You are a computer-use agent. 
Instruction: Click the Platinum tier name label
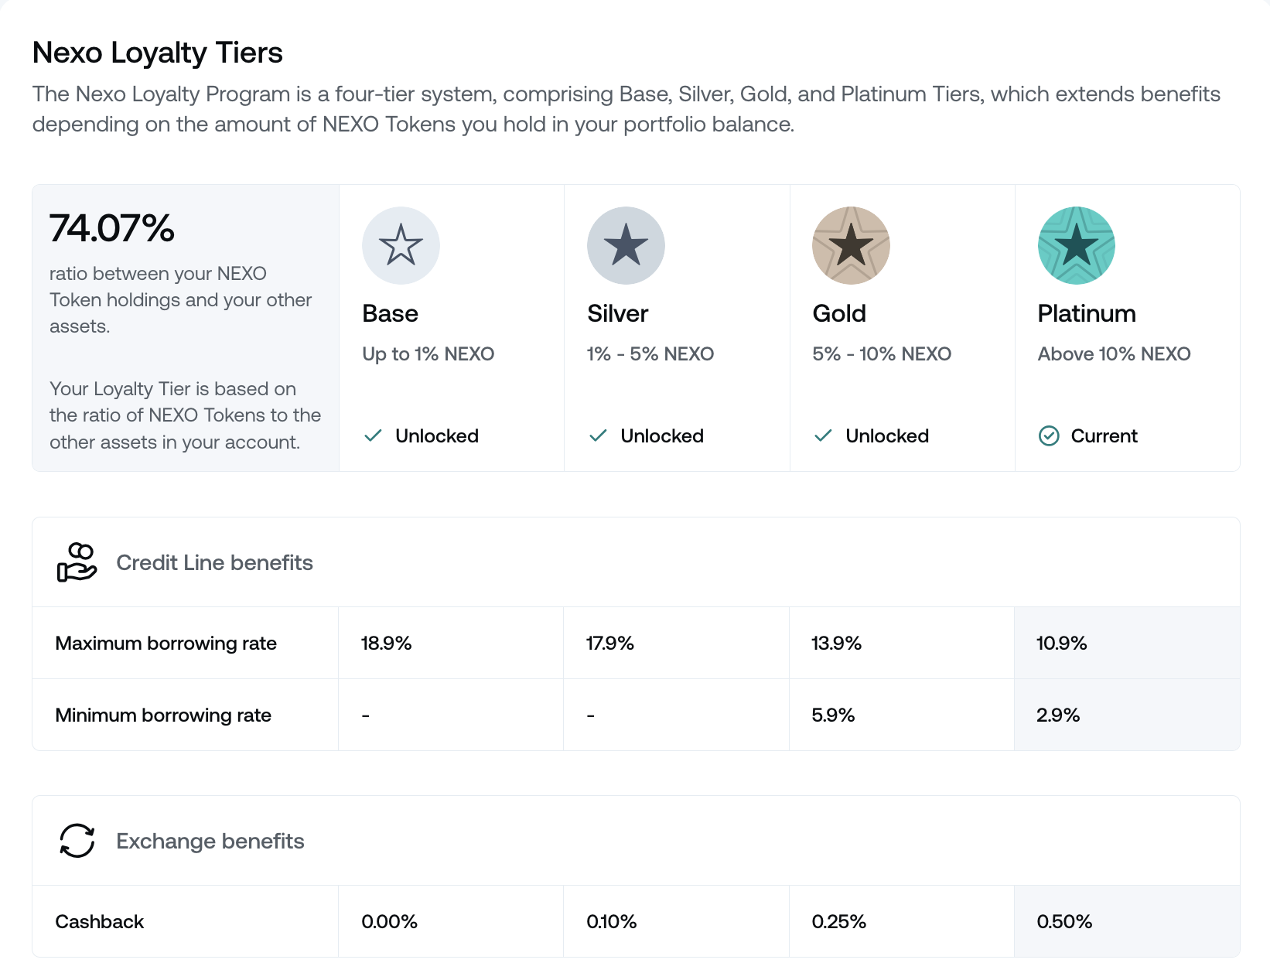[1086, 313]
